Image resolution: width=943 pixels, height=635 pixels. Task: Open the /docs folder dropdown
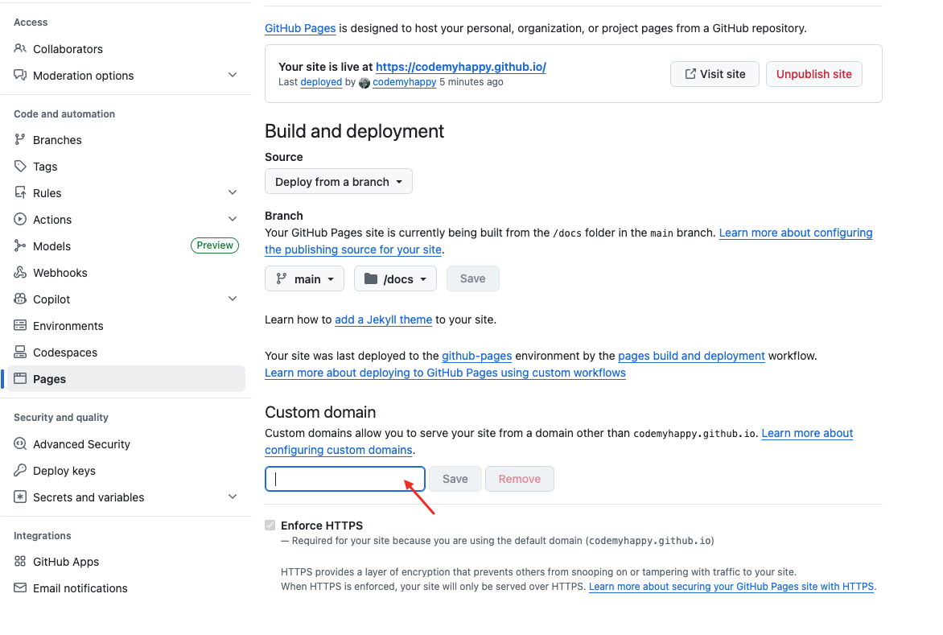tap(395, 278)
